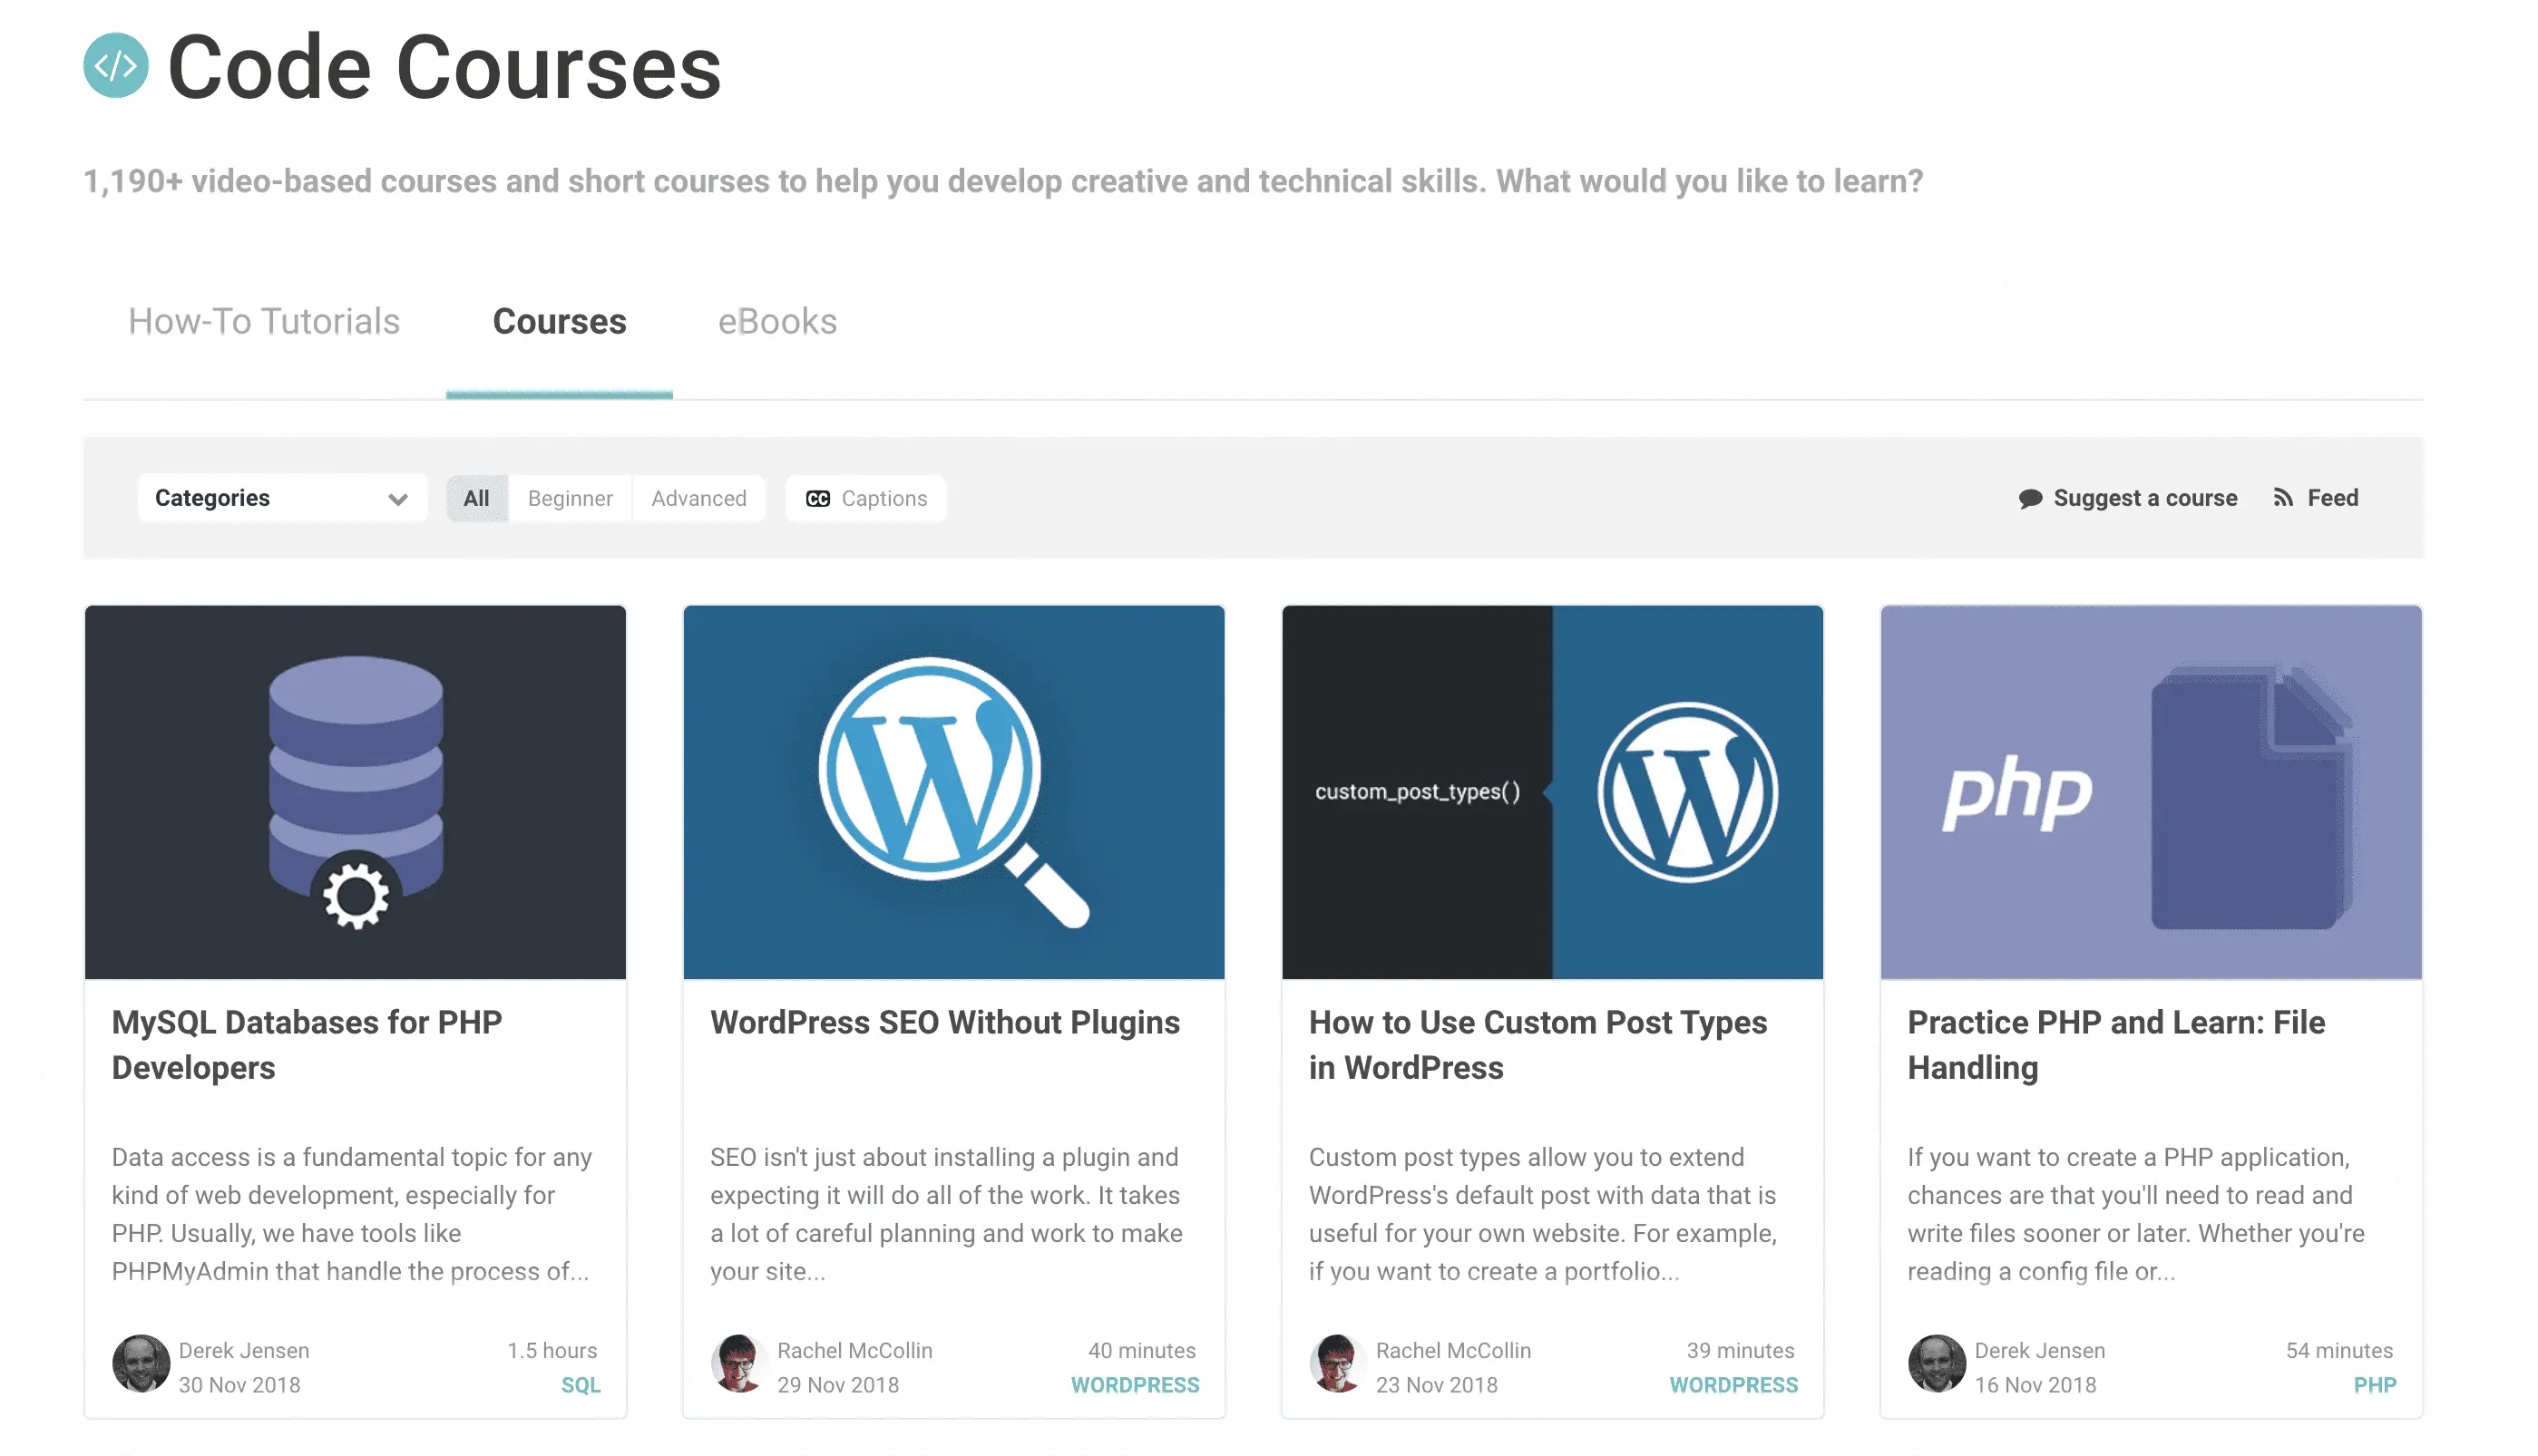The image size is (2538, 1456).
Task: Click the speech bubble icon beside Suggest a course
Action: pos(2030,498)
